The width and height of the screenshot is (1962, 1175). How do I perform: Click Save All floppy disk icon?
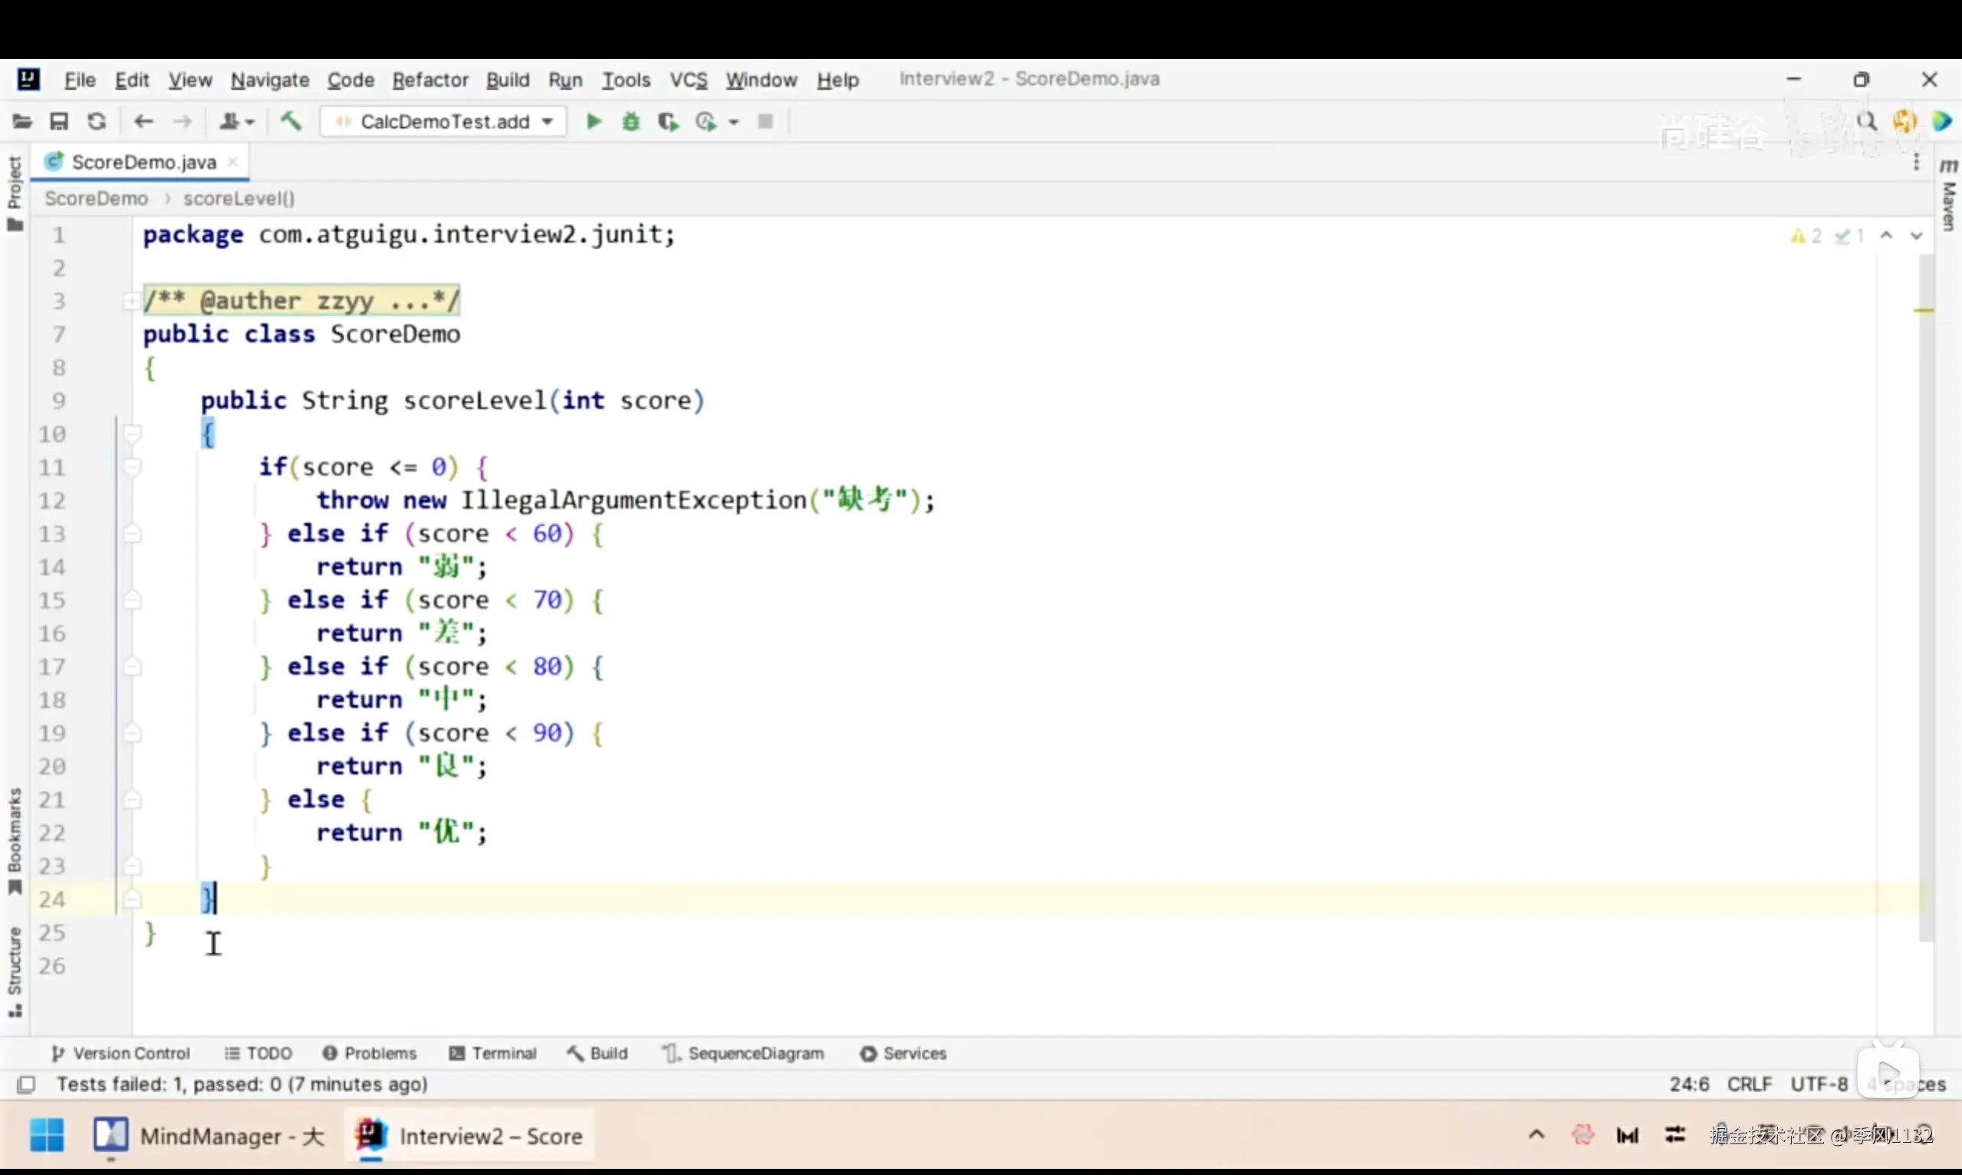[x=59, y=121]
